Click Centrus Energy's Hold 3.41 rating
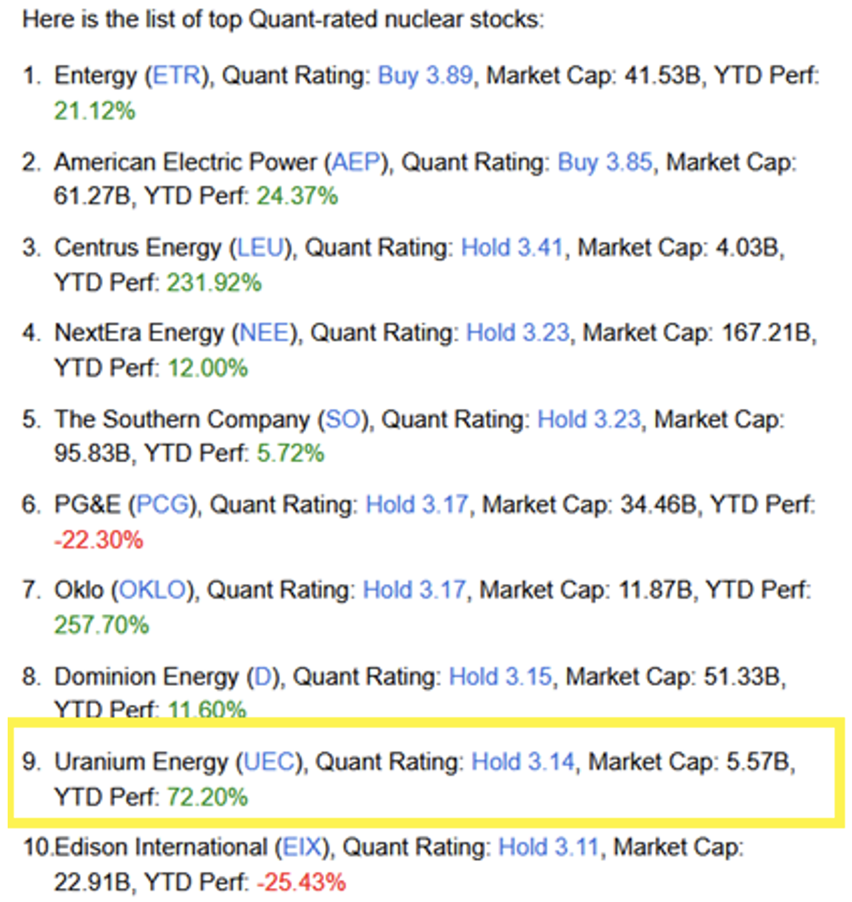The width and height of the screenshot is (852, 902). tap(512, 248)
